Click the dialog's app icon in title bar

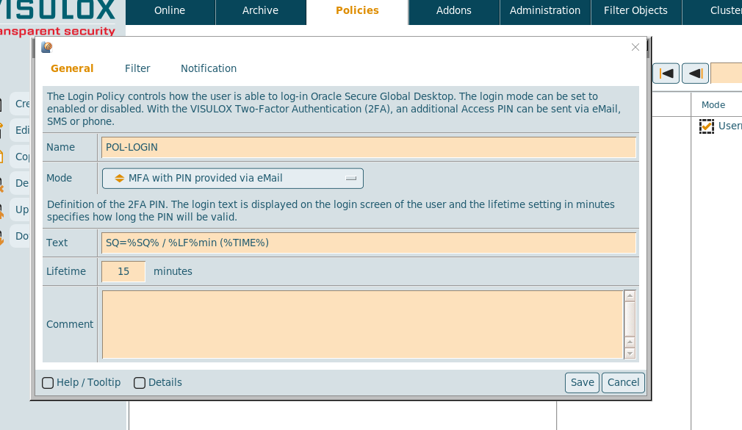(47, 47)
